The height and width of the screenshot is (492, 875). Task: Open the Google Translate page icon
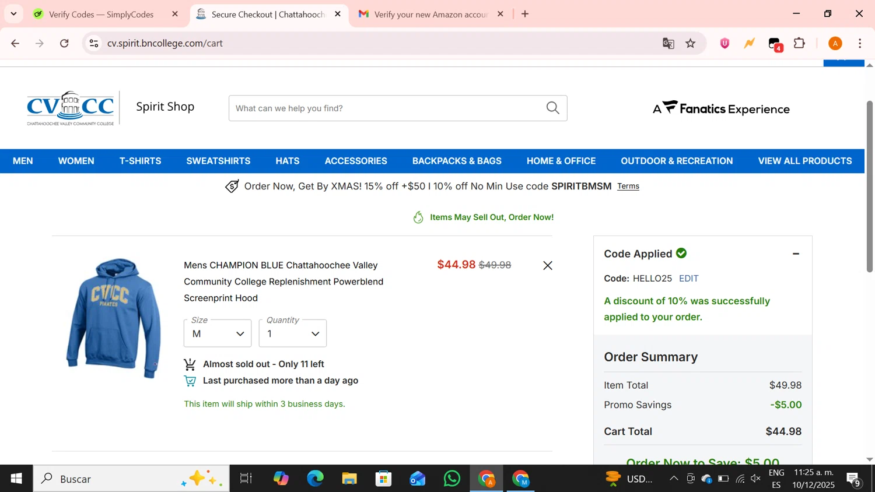(x=668, y=43)
